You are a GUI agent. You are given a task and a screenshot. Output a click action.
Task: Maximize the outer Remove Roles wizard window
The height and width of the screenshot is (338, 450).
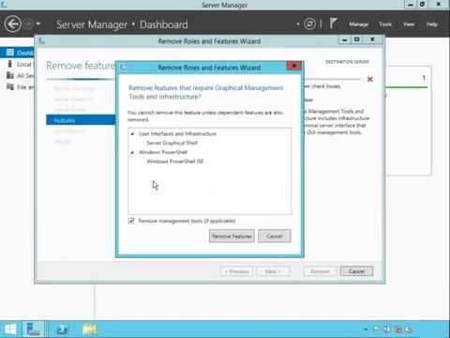coord(357,39)
